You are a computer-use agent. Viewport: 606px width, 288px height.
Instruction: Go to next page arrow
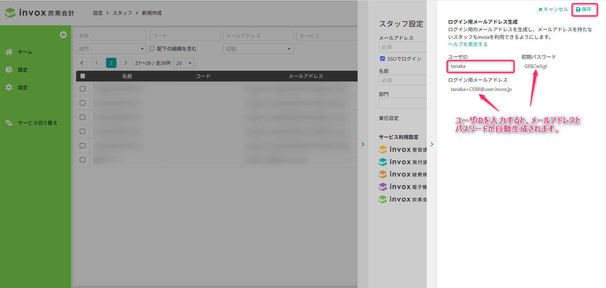126,63
